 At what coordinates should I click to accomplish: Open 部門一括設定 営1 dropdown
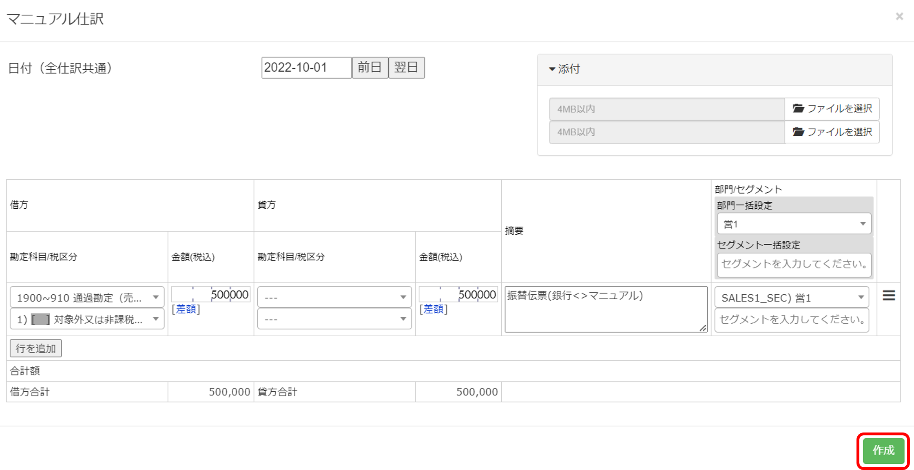click(794, 224)
